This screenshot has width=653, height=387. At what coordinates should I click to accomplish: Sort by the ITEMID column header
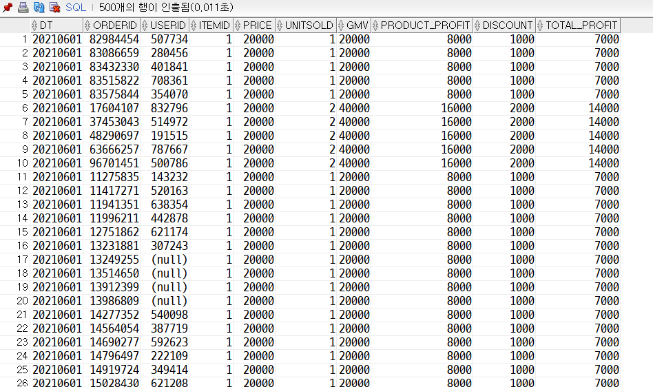[211, 25]
